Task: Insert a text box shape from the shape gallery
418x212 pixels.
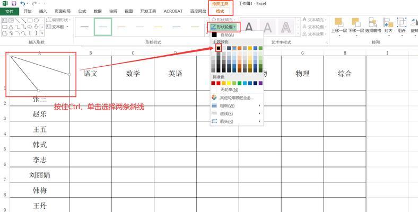Action: click(5, 21)
